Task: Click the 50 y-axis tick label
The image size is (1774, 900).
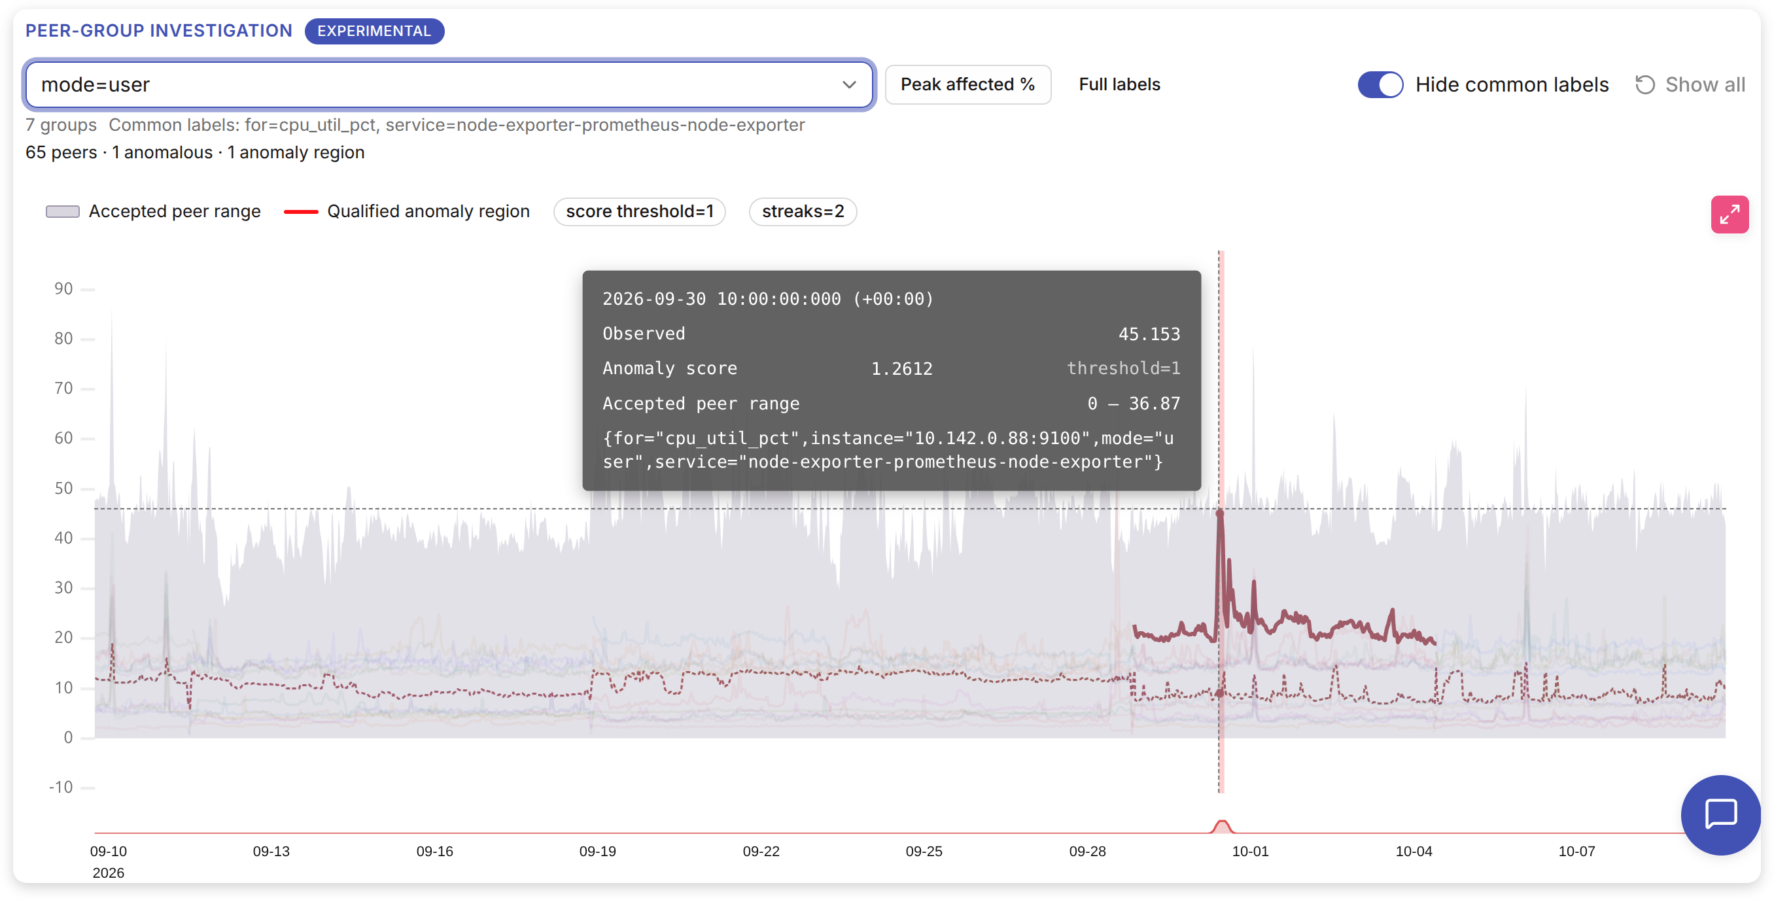Action: coord(63,488)
